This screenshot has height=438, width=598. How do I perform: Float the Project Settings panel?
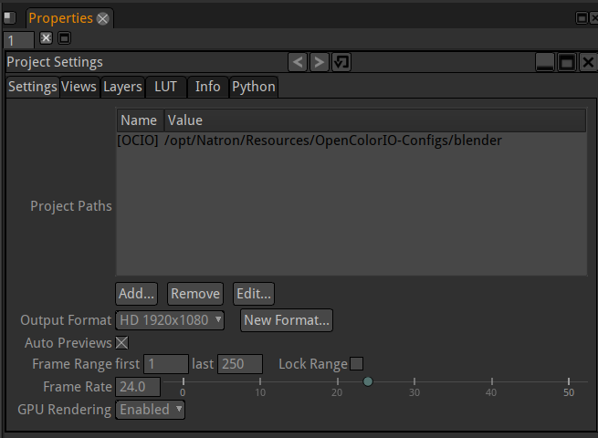[567, 62]
